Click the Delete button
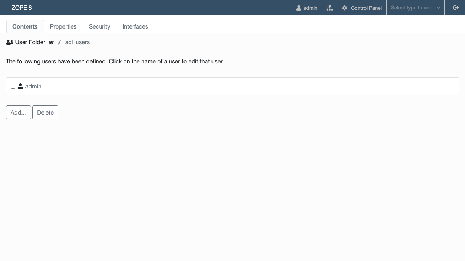The image size is (465, 261). tap(45, 112)
